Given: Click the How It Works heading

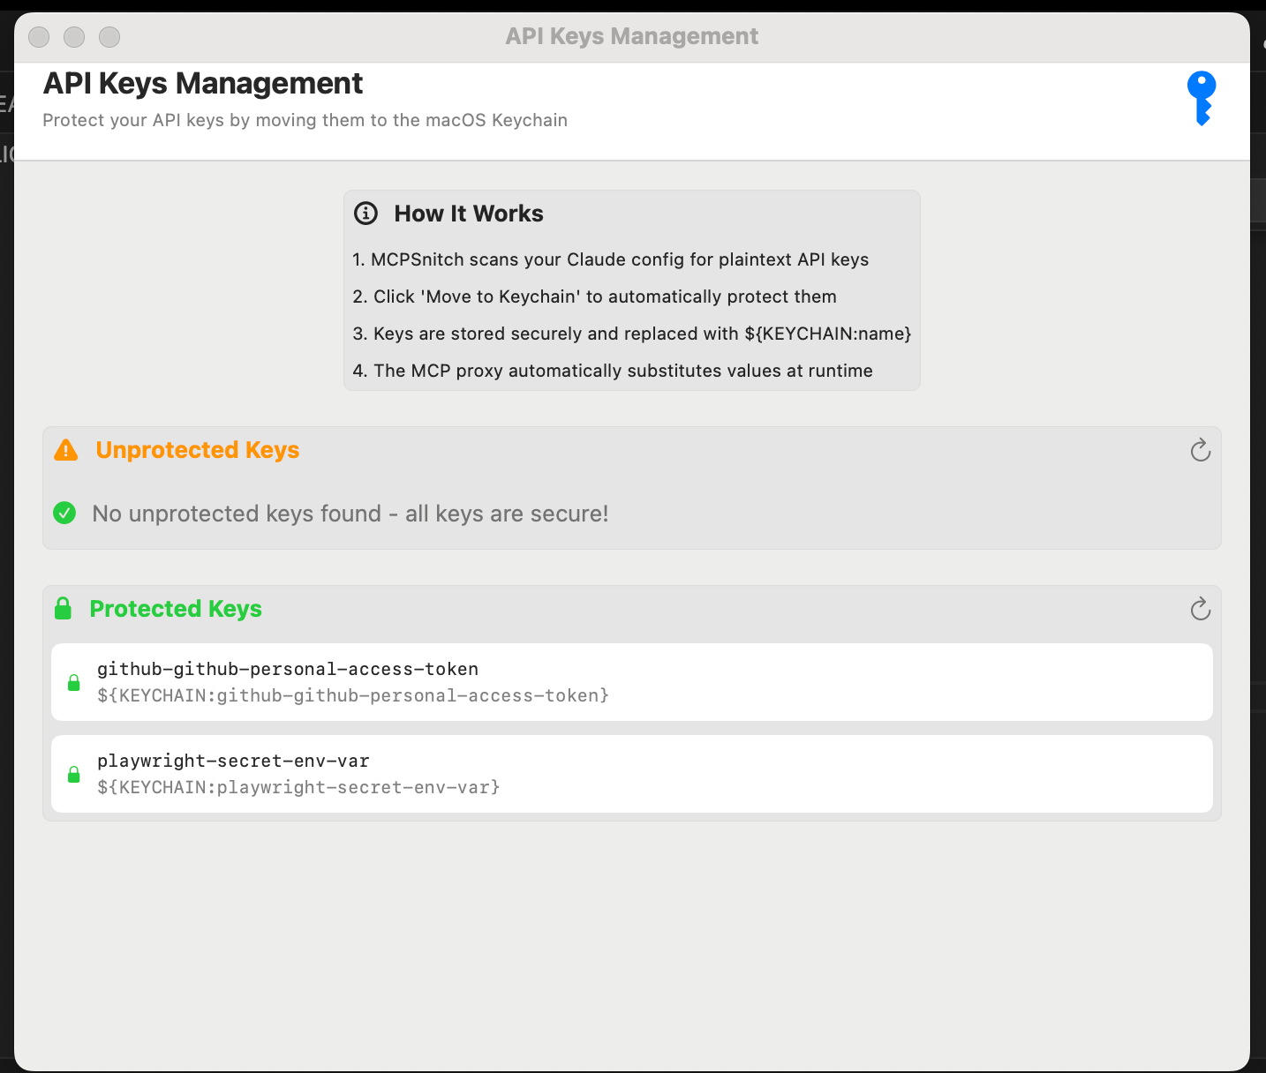Looking at the screenshot, I should (469, 214).
